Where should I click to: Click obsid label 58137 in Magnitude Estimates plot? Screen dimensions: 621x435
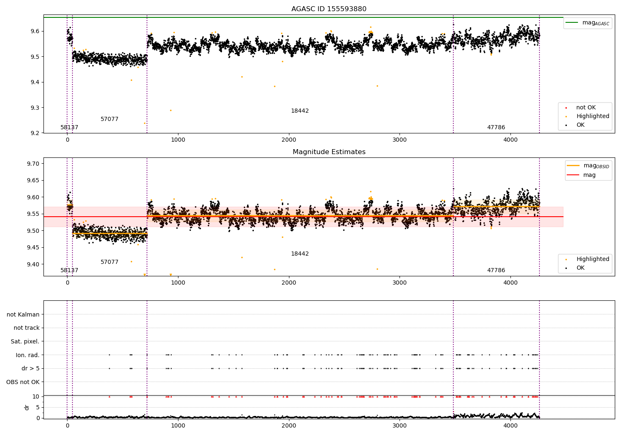pos(69,271)
